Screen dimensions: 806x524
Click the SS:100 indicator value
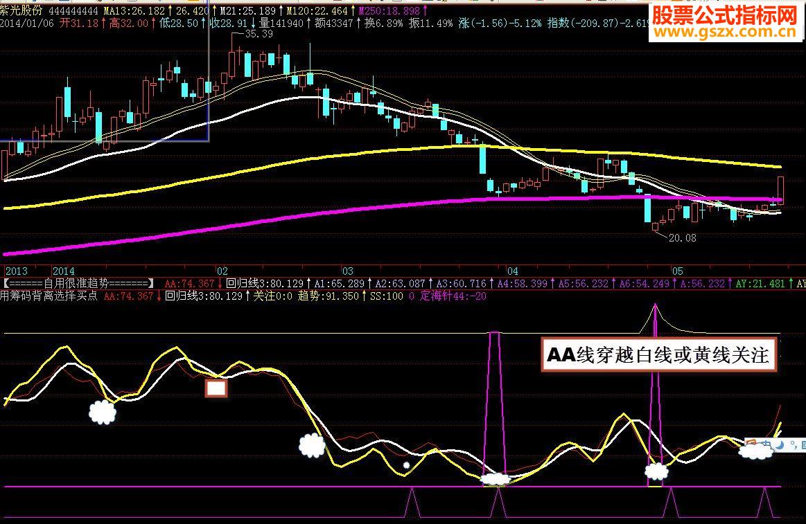point(387,296)
